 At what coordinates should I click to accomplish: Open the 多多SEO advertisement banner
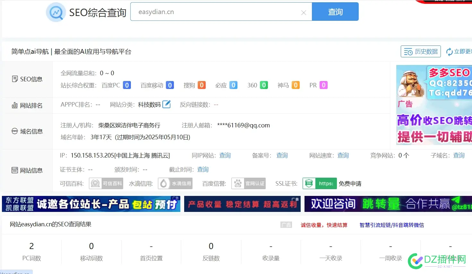click(x=434, y=105)
